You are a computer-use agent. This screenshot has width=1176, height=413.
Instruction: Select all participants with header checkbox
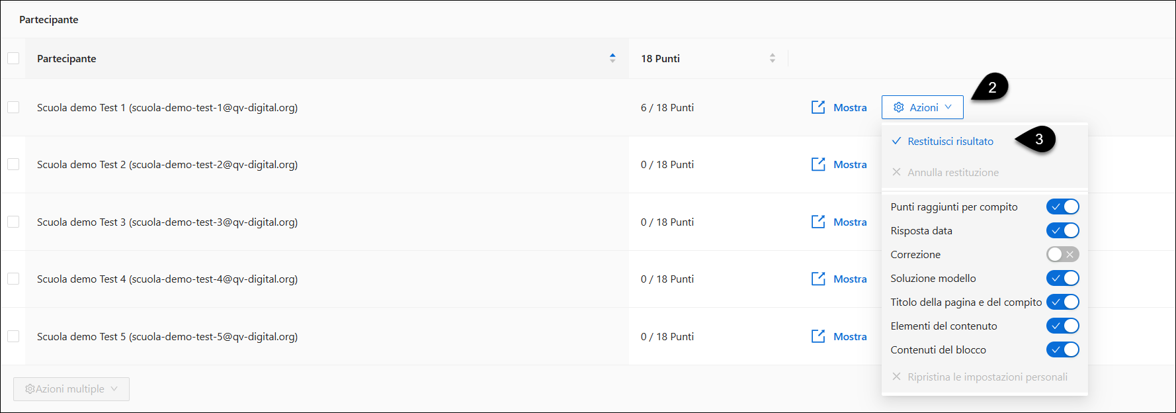[13, 58]
